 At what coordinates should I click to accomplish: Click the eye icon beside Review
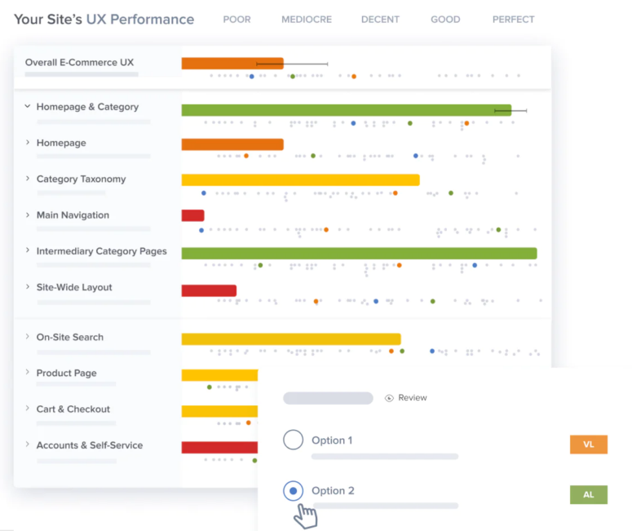389,398
